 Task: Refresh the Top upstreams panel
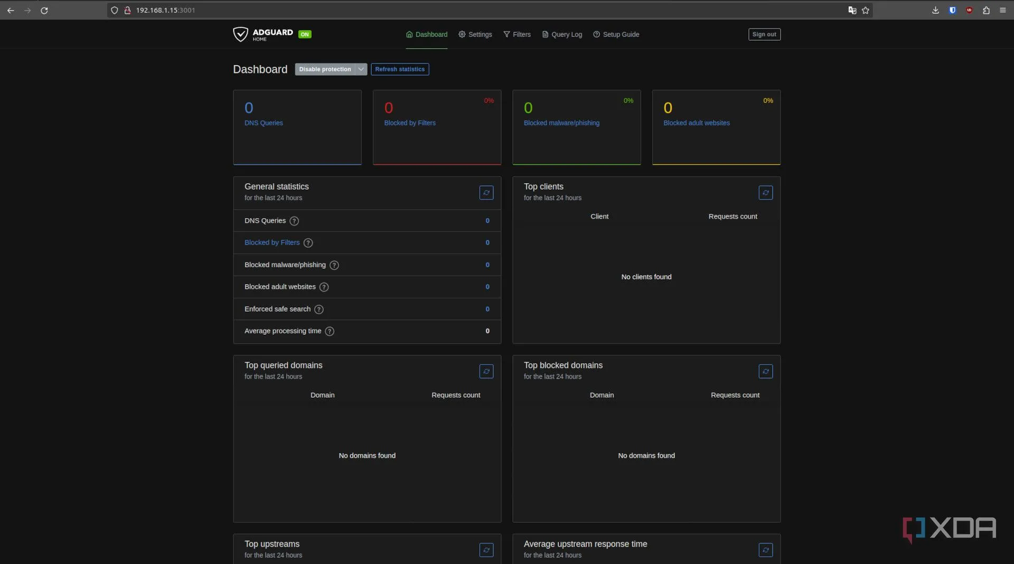486,550
